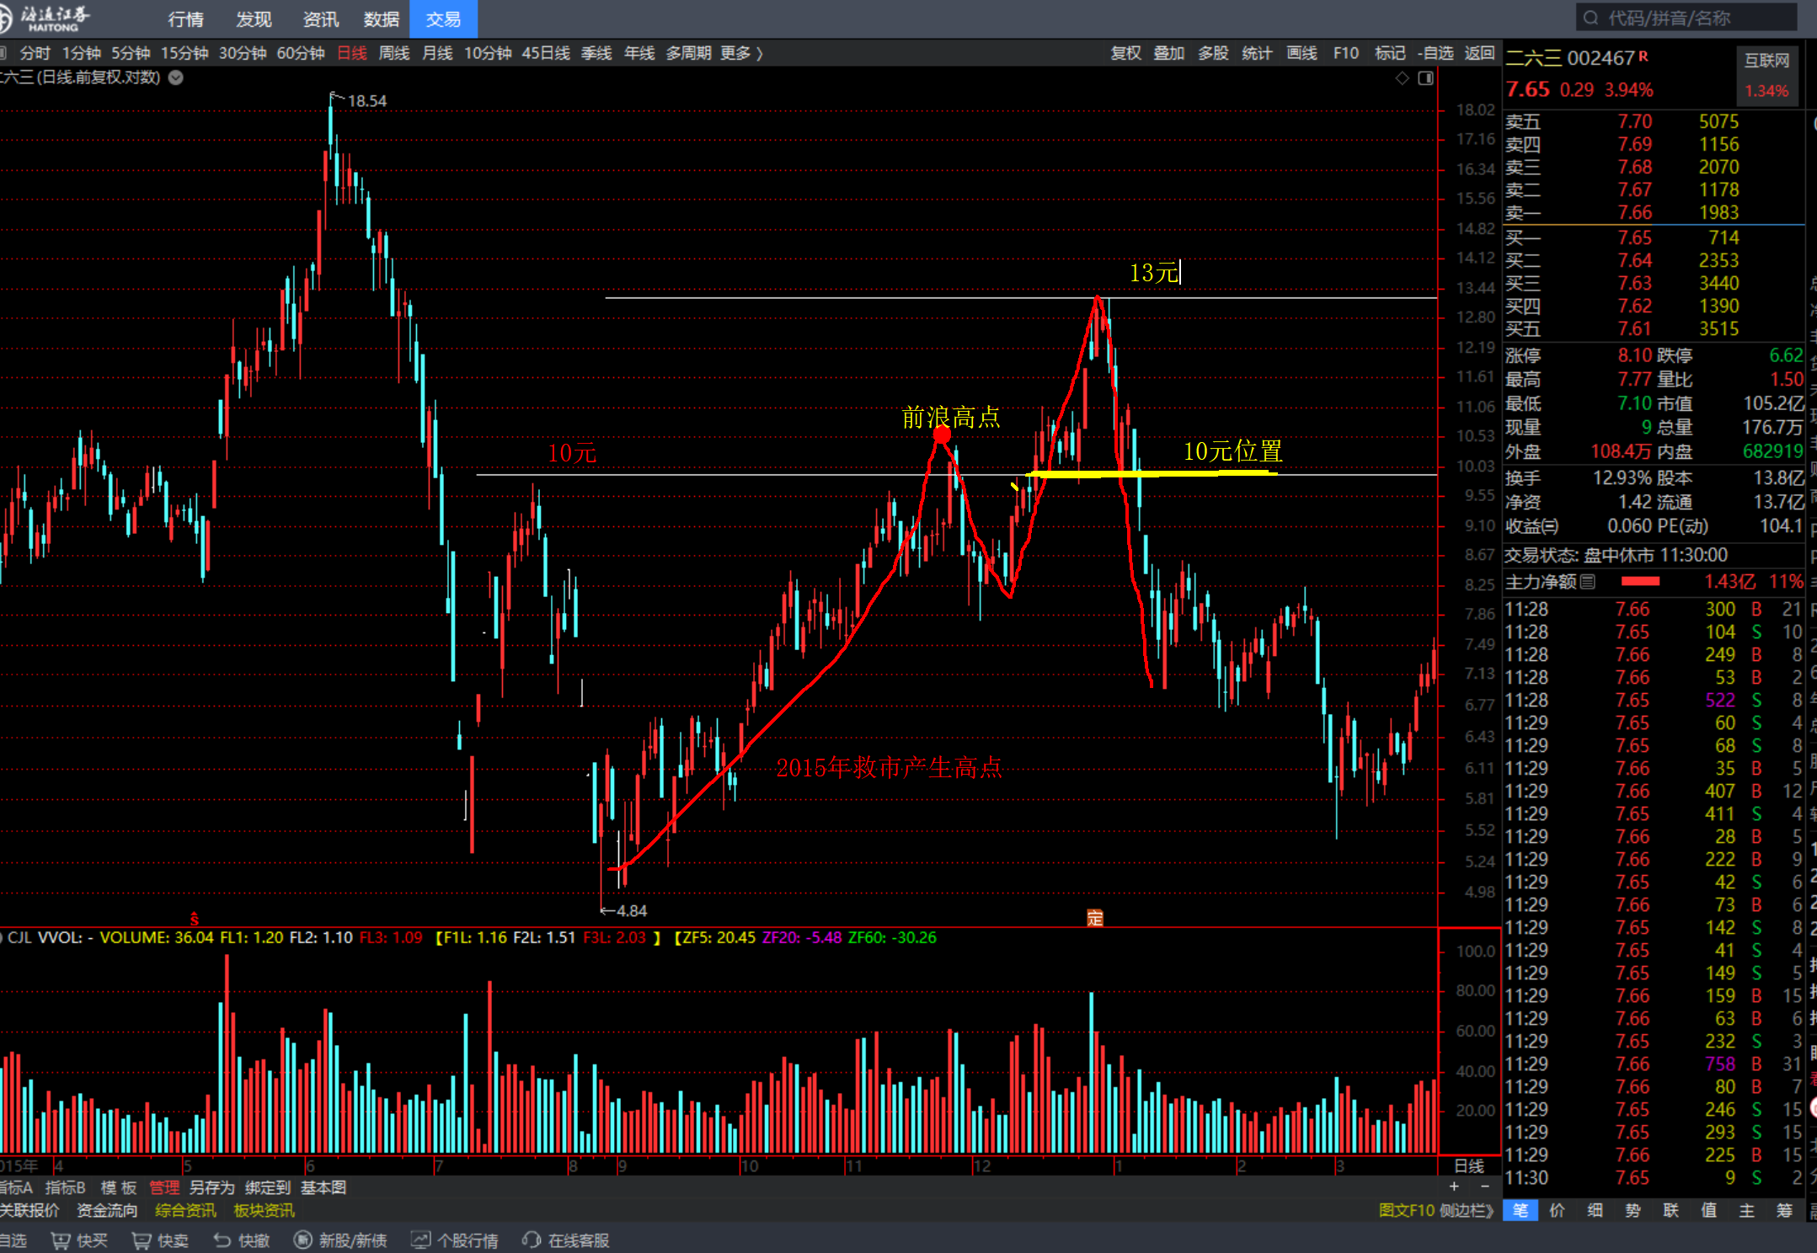This screenshot has height=1253, width=1817.
Task: Toggle 叠加 overlay on the chart
Action: pyautogui.click(x=1168, y=53)
